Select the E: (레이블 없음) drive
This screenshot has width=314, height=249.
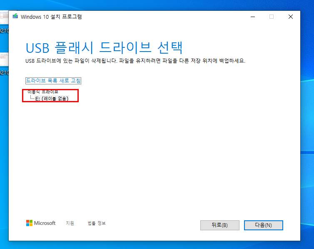point(52,99)
